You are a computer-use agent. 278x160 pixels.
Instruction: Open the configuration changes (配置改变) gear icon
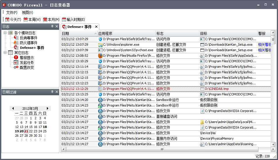click(16, 67)
